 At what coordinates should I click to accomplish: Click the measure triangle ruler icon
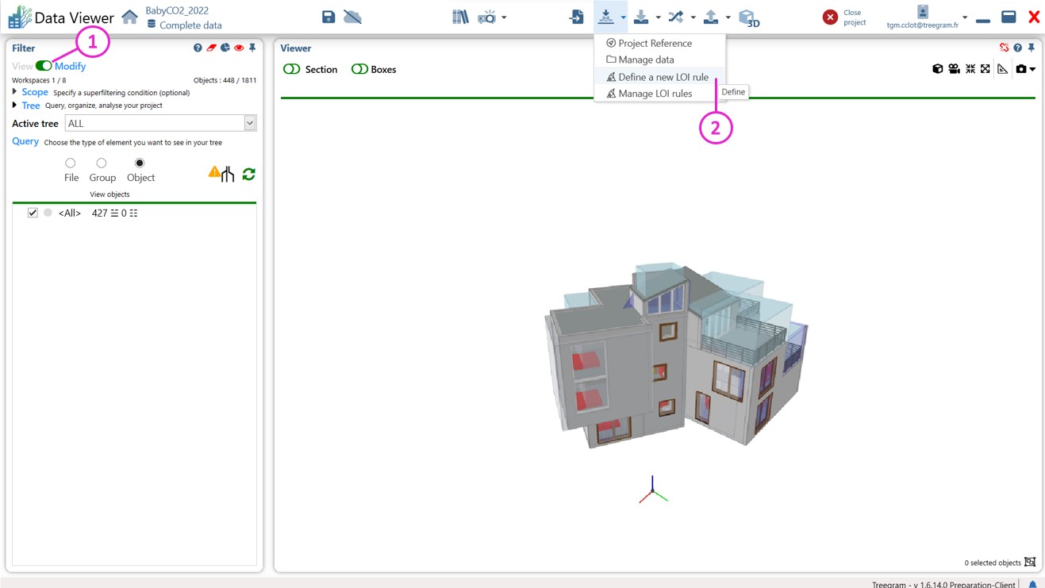tap(1002, 69)
